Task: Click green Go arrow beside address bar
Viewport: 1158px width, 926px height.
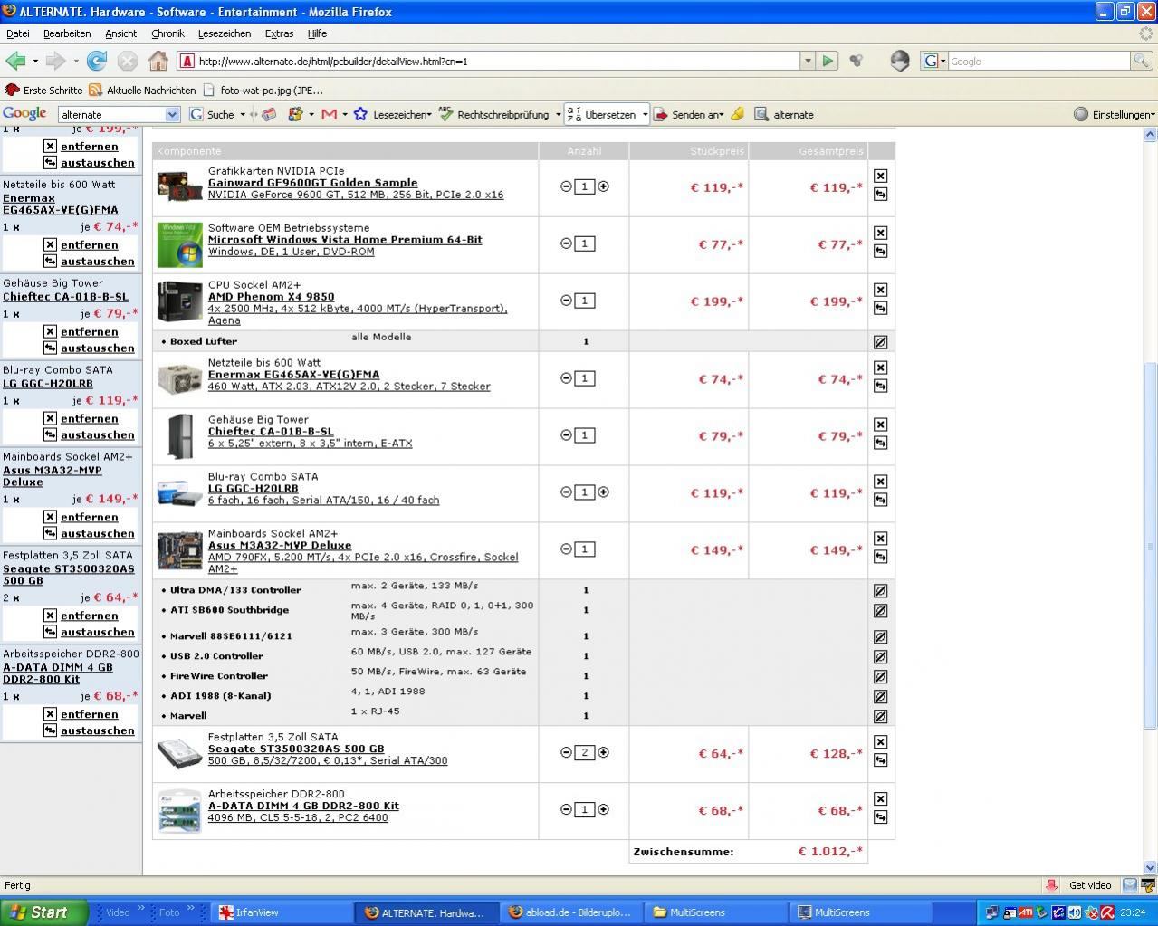Action: 828,61
